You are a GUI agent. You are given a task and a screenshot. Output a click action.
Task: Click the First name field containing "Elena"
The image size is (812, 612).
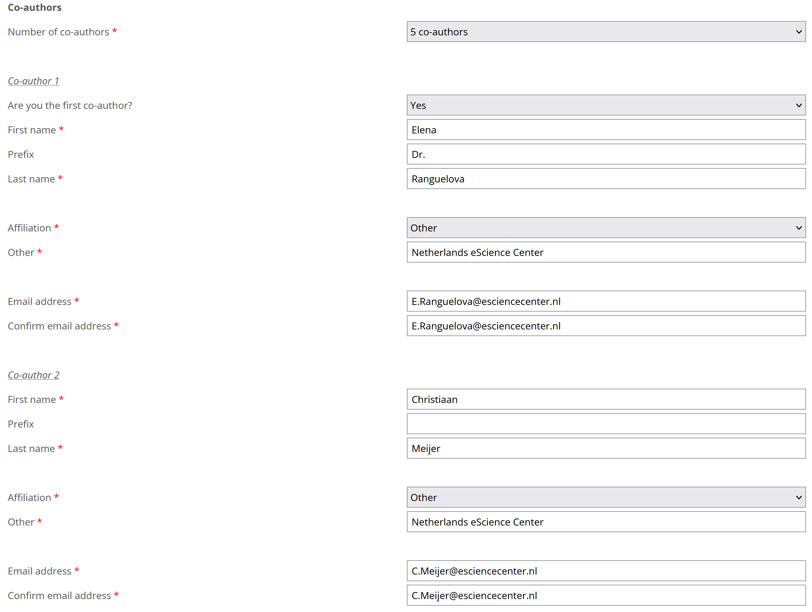pos(606,130)
